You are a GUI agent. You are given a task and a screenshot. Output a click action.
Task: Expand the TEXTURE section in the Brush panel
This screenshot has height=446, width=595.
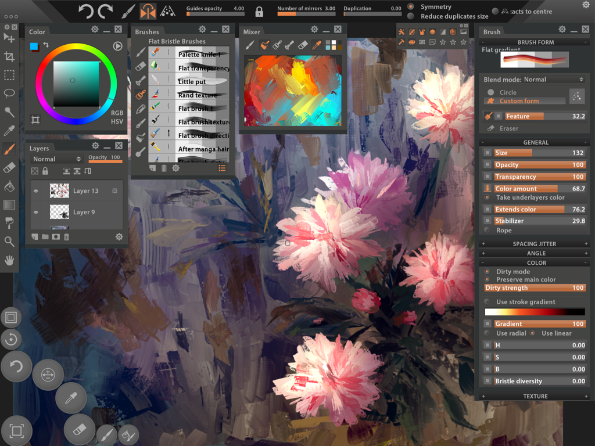point(535,396)
